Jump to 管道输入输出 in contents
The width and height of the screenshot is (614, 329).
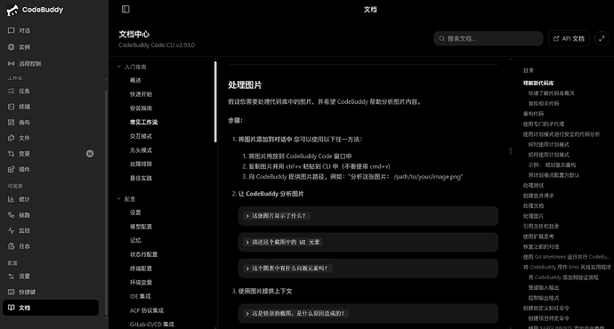[x=544, y=287]
